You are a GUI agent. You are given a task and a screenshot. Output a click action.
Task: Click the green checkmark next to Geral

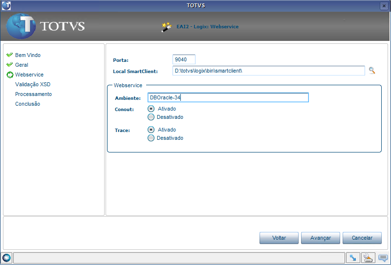(9, 65)
